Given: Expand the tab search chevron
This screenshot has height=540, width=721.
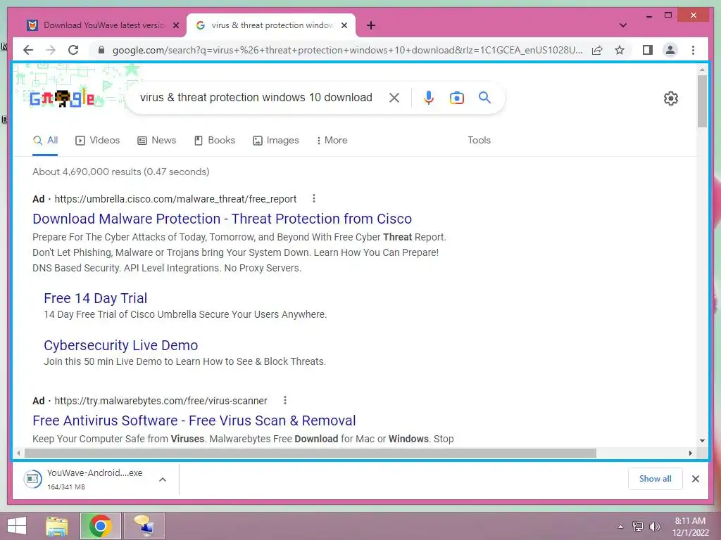Looking at the screenshot, I should click(623, 26).
